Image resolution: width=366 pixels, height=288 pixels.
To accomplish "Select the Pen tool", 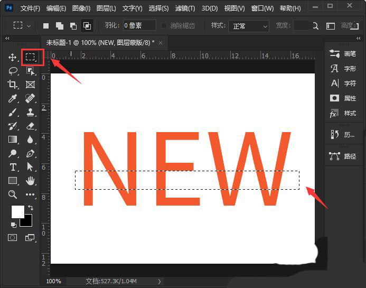I will tap(30, 153).
